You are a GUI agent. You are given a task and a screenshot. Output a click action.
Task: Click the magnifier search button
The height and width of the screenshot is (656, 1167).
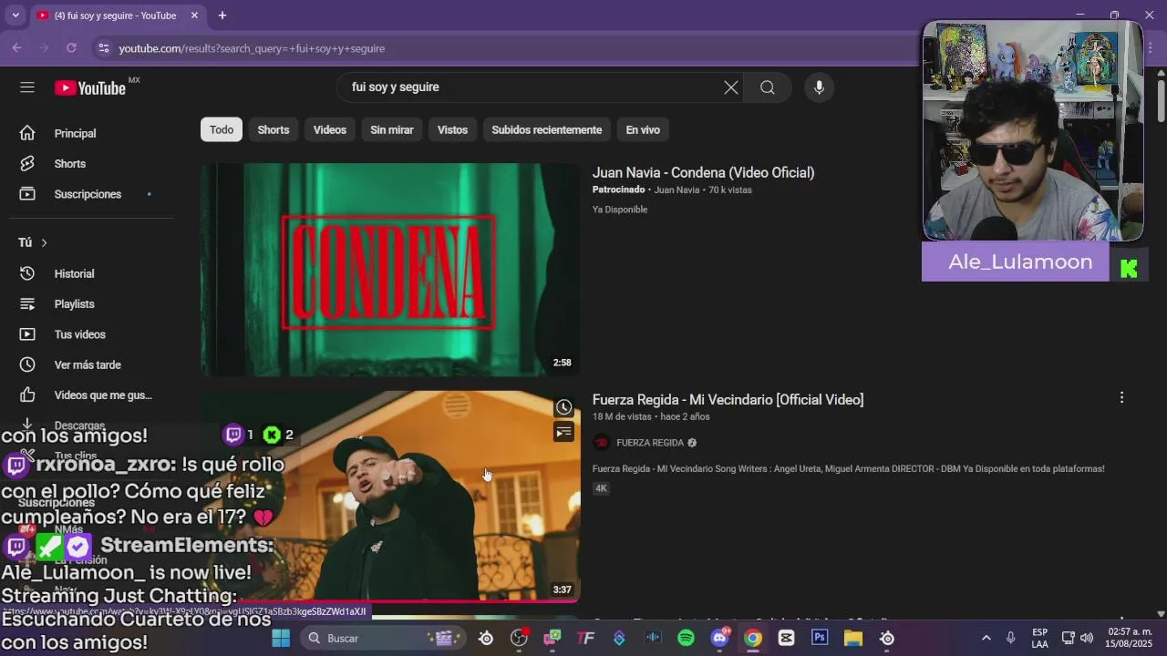tap(768, 87)
